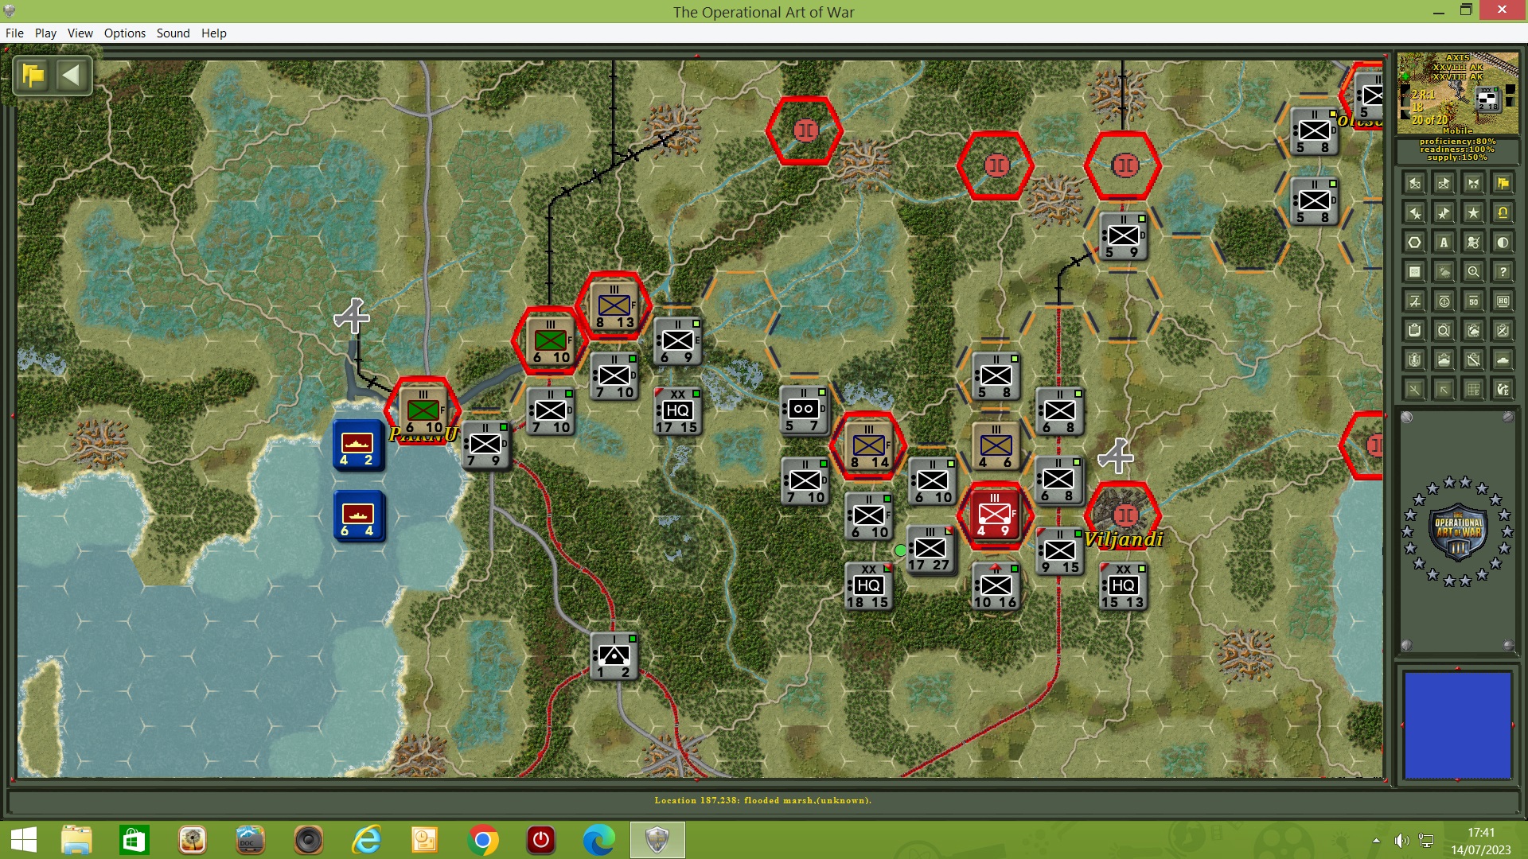This screenshot has width=1528, height=859.
Task: Toggle the contrast shading half-circle icon
Action: pos(1503,242)
